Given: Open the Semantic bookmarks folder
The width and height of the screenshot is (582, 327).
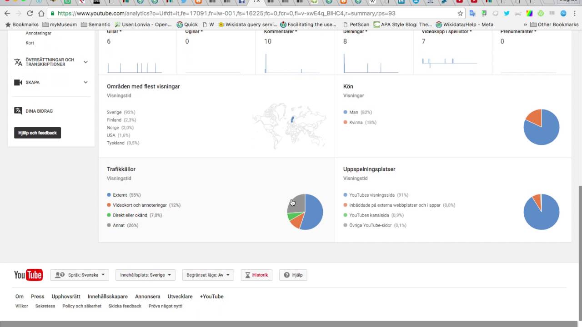Looking at the screenshot, I should (x=95, y=25).
